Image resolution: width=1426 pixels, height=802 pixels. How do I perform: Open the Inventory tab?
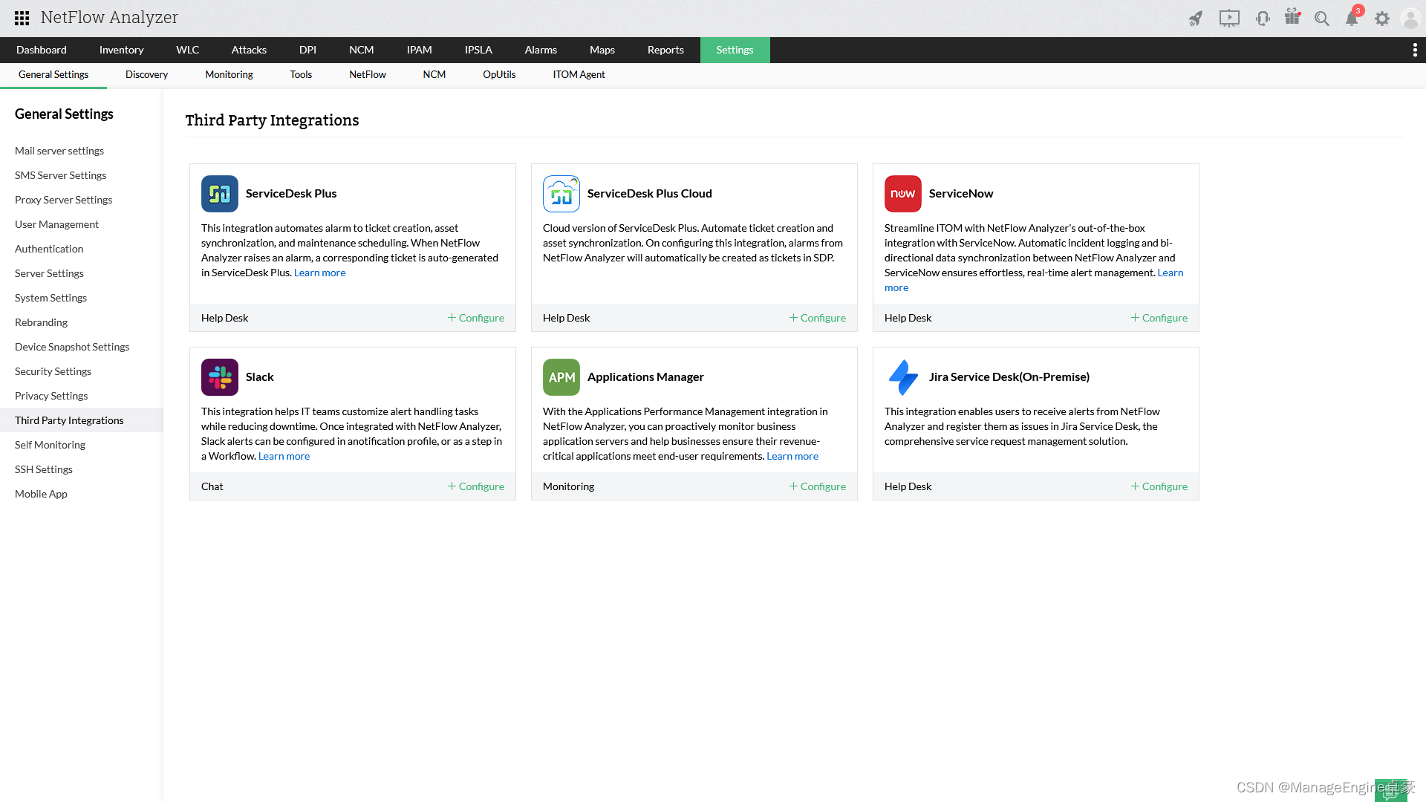click(122, 50)
